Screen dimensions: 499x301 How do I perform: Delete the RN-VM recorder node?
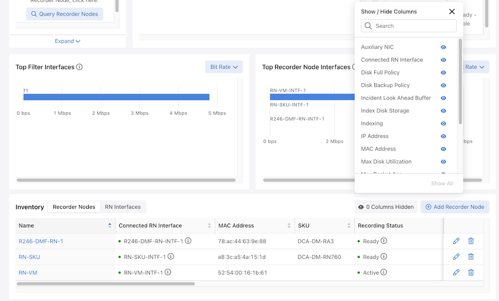[471, 272]
